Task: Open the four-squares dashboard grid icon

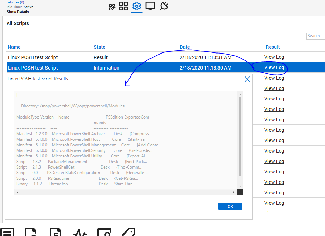Action: 123,6
